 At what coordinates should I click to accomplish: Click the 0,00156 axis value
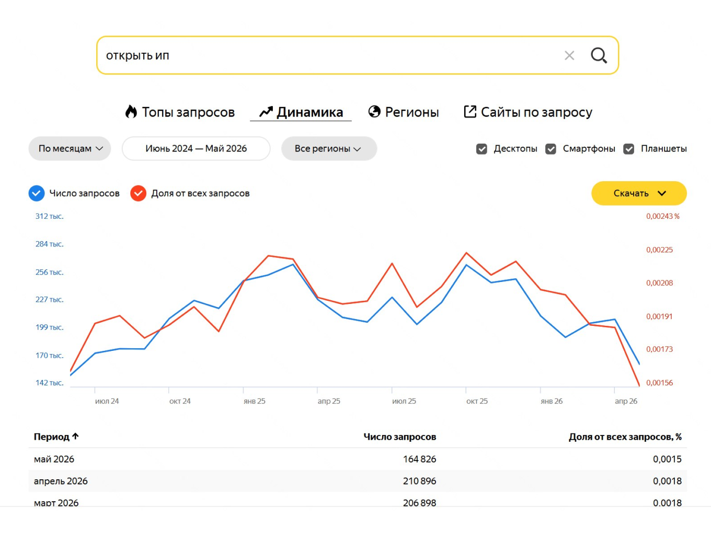(x=660, y=383)
